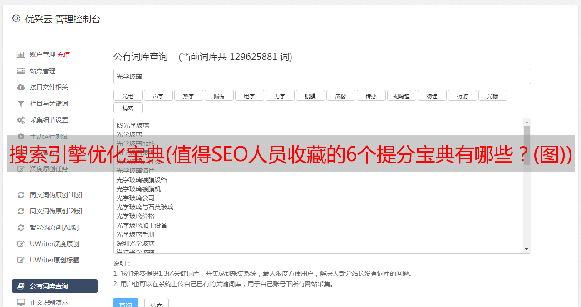Click the 偏振 tag button
581x307 pixels.
pos(219,95)
